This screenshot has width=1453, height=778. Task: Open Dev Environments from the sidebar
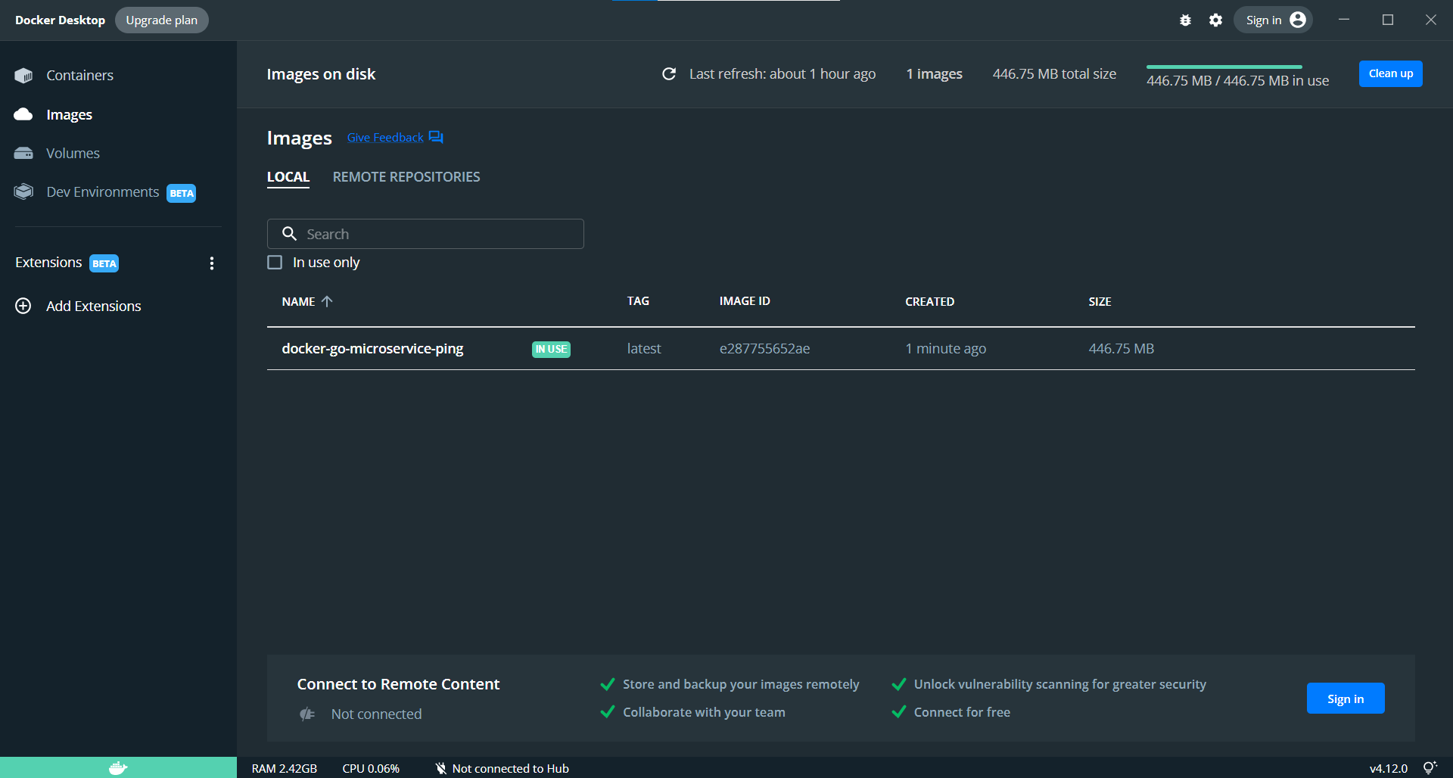pyautogui.click(x=104, y=191)
